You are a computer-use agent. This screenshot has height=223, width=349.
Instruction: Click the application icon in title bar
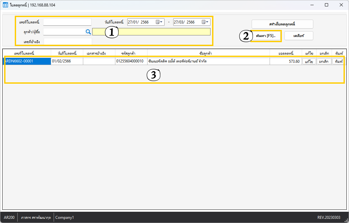click(5, 5)
